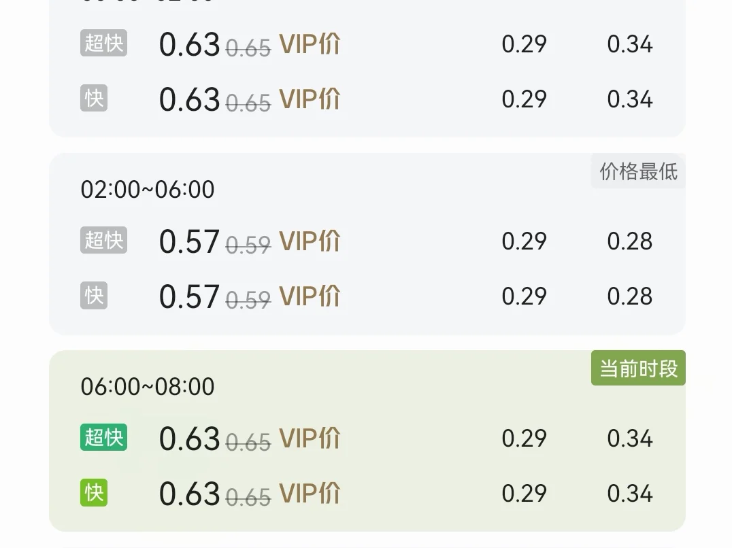
Task: Tap VIP价 label in 06:00~08:00 快 row
Action: pos(310,494)
